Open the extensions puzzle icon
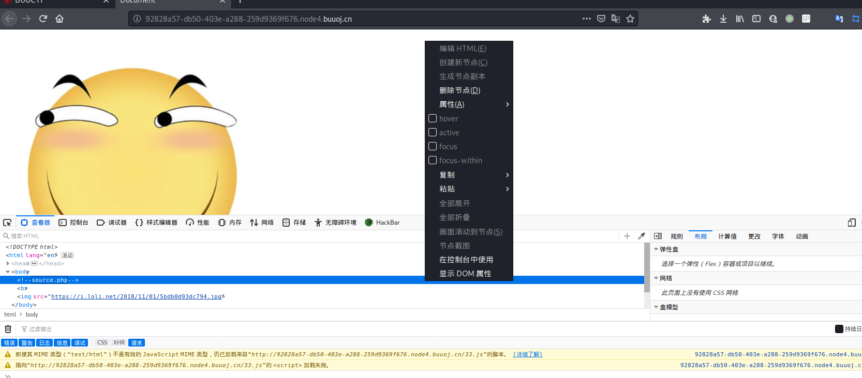862x378 pixels. tap(707, 19)
